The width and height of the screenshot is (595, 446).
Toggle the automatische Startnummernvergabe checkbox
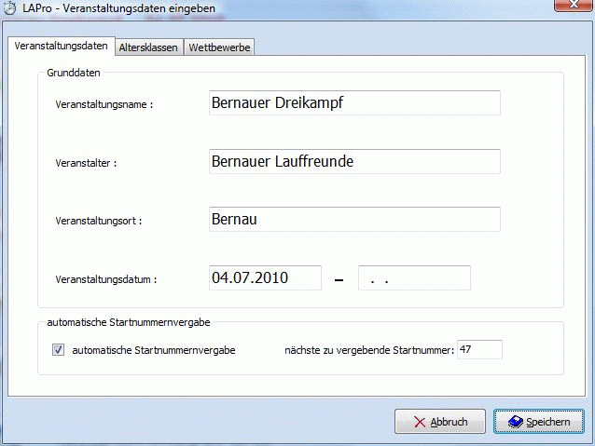(x=59, y=350)
